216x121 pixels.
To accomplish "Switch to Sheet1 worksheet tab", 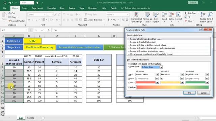I will click(x=30, y=118).
